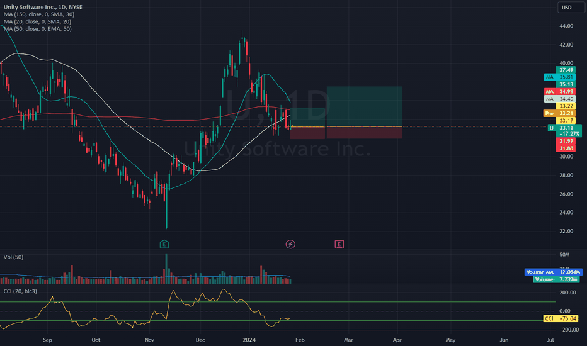The width and height of the screenshot is (587, 346).
Task: Click the 200.00 CCI axis label
Action: pyautogui.click(x=567, y=293)
